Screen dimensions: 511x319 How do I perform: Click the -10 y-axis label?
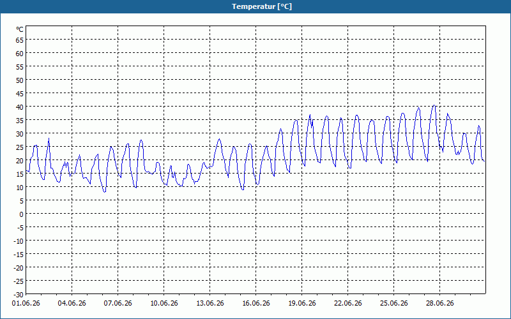click(19, 241)
